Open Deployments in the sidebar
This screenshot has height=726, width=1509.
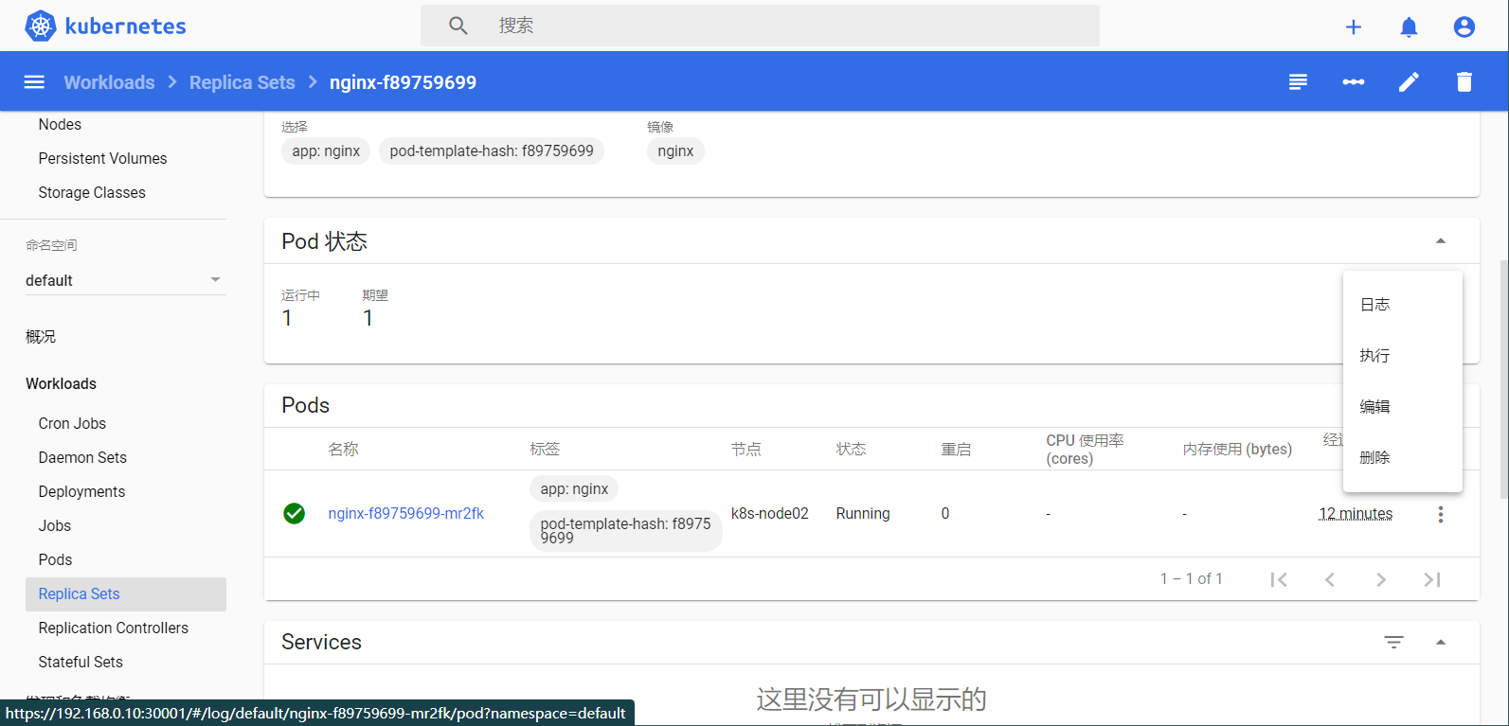81,491
